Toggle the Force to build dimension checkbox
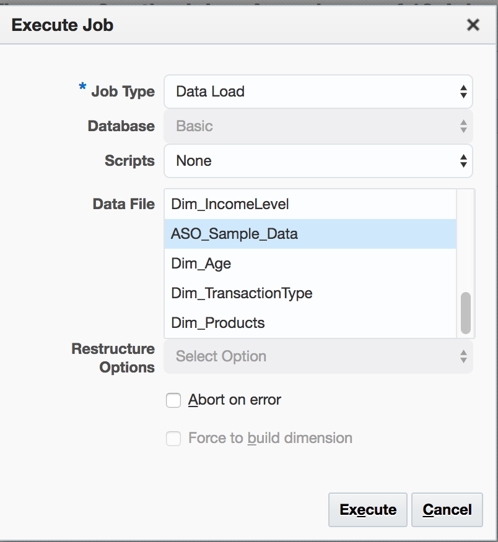 [x=173, y=439]
